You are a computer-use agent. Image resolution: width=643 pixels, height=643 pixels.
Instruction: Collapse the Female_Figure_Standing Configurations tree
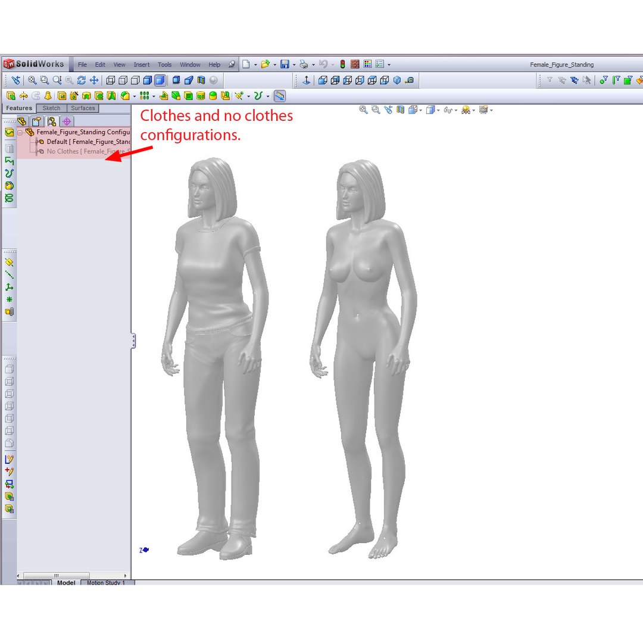[20, 132]
